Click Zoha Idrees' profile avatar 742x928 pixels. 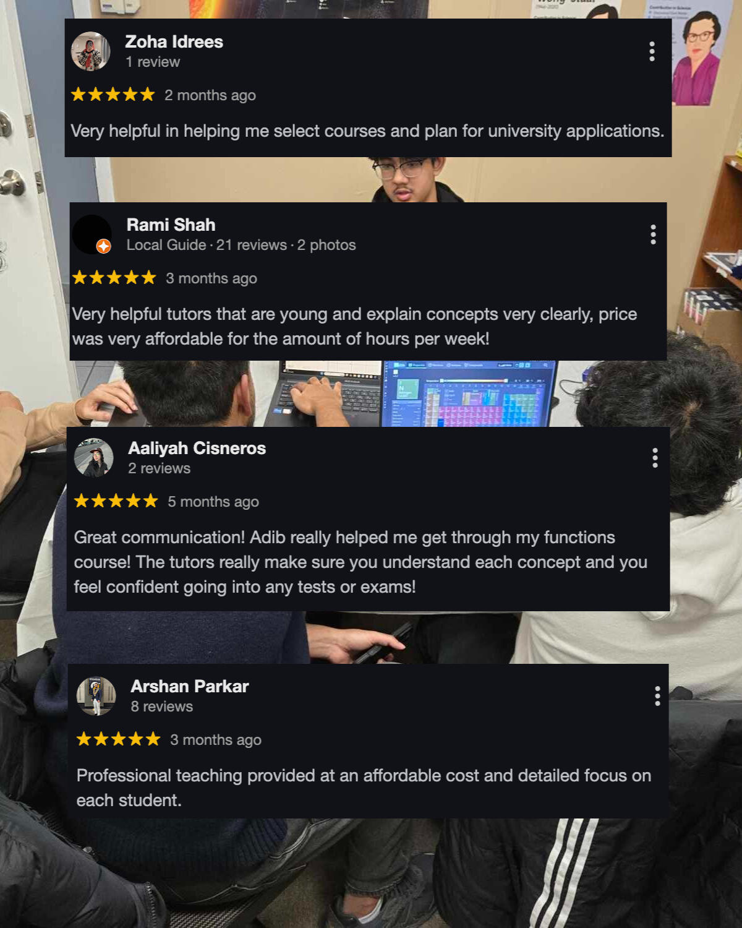[90, 51]
